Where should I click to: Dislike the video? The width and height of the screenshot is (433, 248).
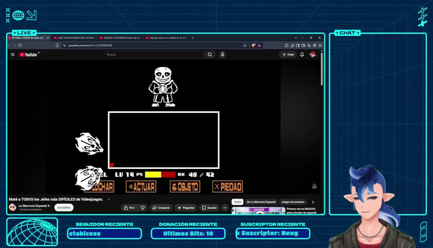click(142, 208)
